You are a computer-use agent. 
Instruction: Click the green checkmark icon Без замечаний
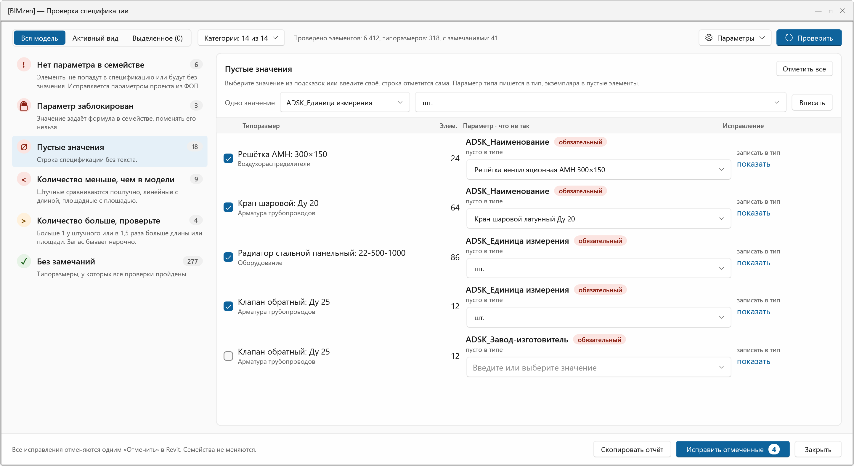tap(23, 261)
